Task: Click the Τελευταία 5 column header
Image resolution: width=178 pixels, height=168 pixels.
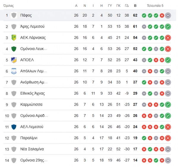Action: click(x=155, y=6)
